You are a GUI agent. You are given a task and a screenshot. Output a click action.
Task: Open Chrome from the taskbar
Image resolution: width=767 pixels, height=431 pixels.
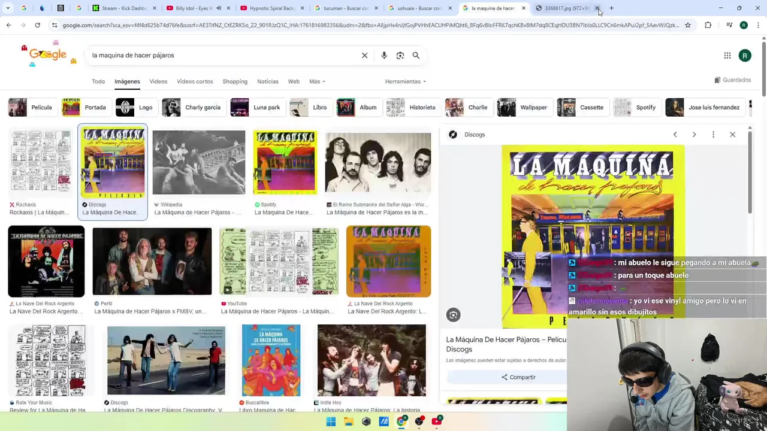[x=401, y=421]
